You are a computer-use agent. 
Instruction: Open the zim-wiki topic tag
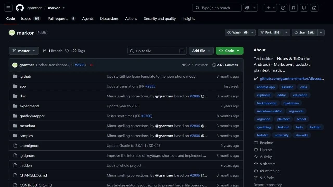302,135
